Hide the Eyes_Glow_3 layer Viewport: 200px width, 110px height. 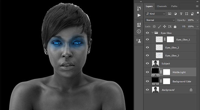tap(147, 55)
